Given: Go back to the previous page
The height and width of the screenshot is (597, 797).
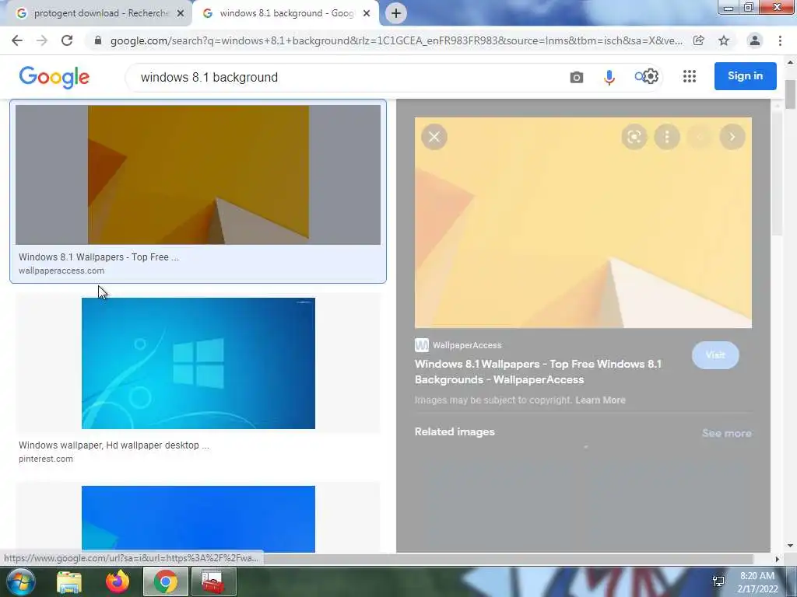Looking at the screenshot, I should [x=17, y=40].
